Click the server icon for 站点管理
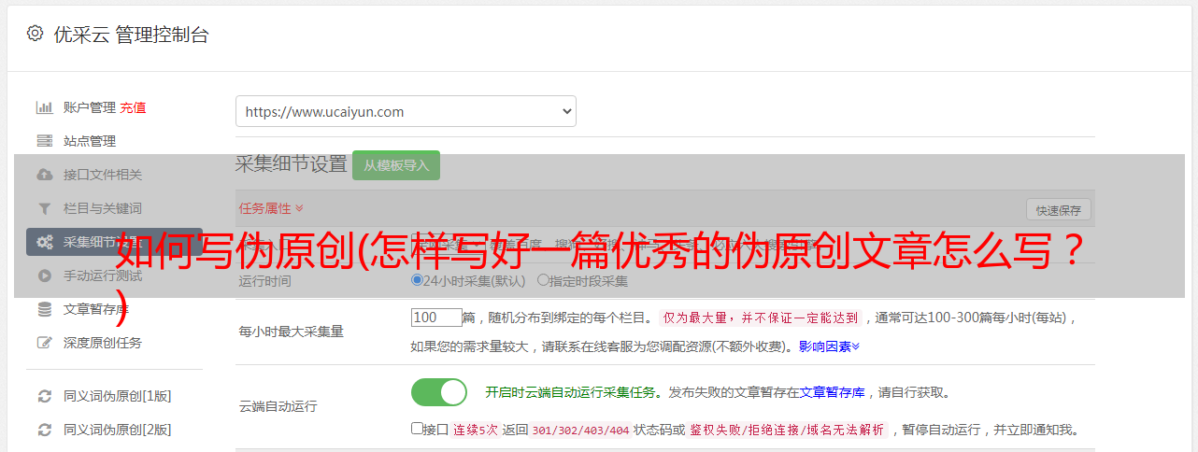The image size is (1198, 452). click(44, 141)
